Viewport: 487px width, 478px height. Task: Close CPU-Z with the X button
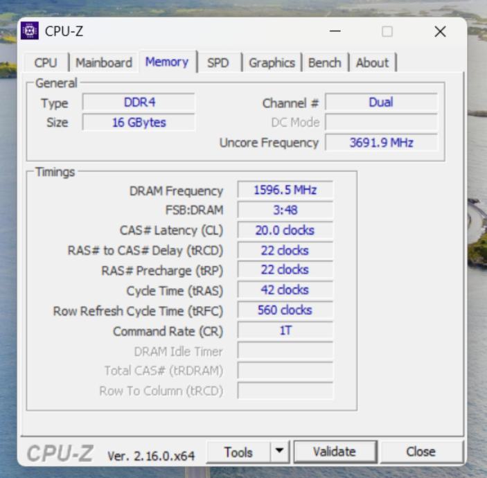click(x=440, y=31)
